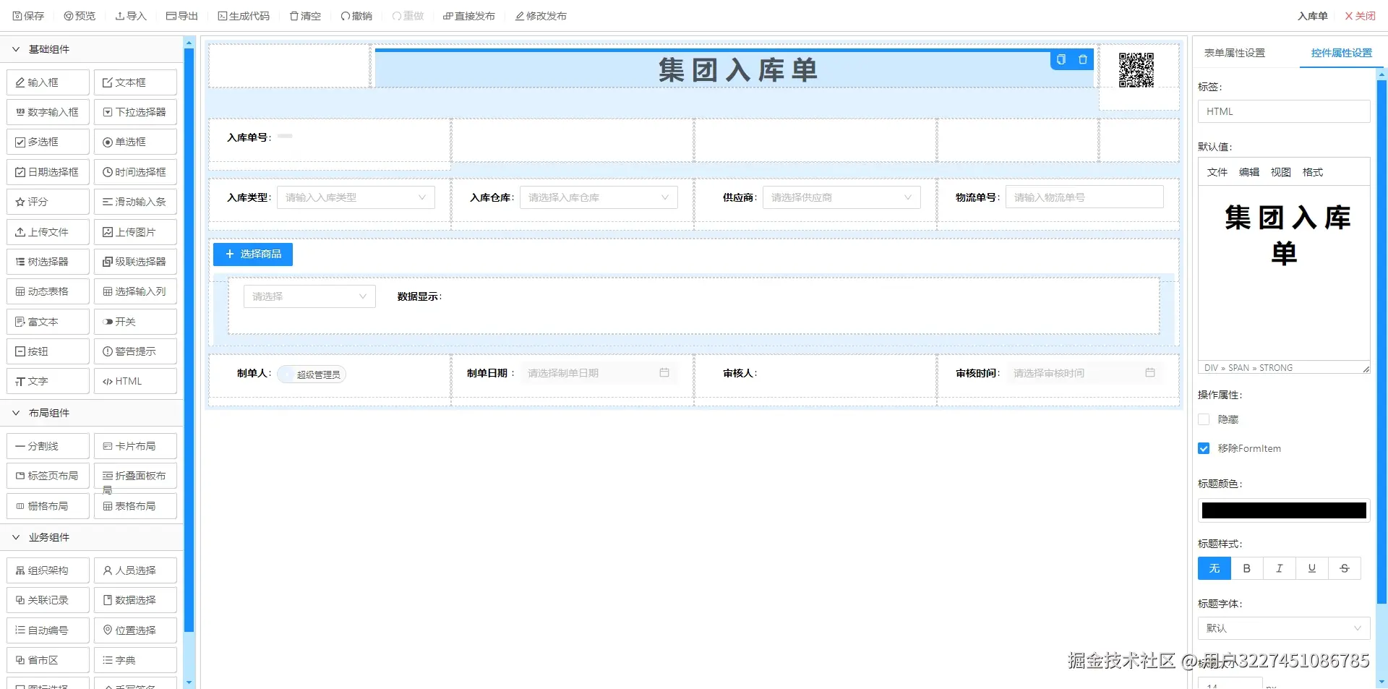
Task: Add the 分割线 divider component
Action: 48,446
